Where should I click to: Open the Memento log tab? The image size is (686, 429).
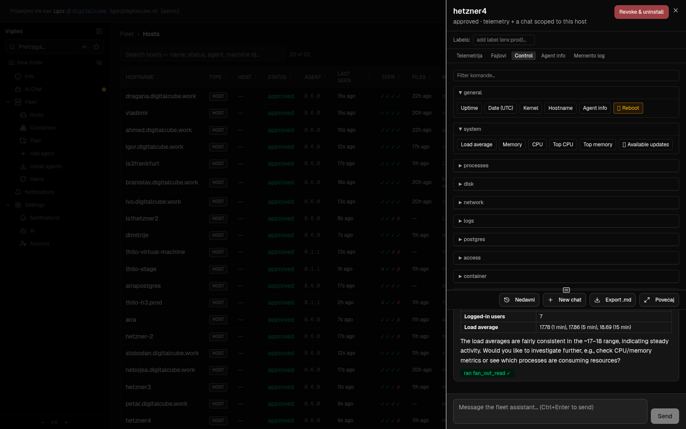tap(589, 56)
